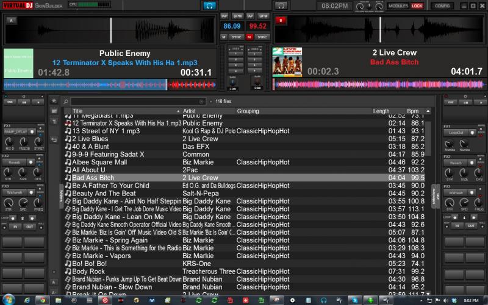Open right FX1 LoopOut effect dropdown arrow
Screen dimensions: 488x305
pos(472,133)
